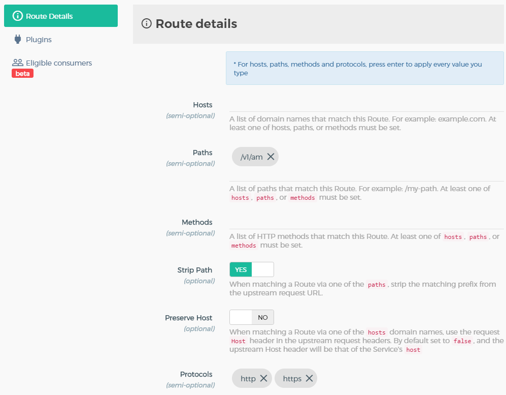Remove the /v1/am path tag
Image resolution: width=506 pixels, height=395 pixels.
pyautogui.click(x=271, y=157)
